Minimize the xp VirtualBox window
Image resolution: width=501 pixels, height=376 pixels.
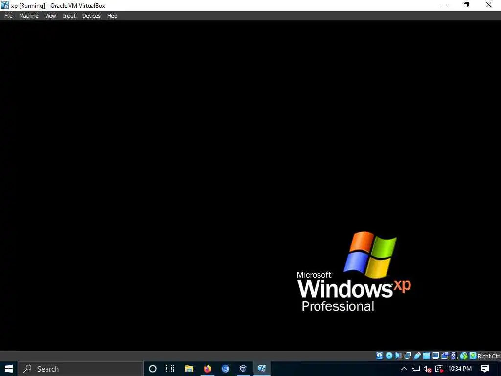[x=444, y=5]
